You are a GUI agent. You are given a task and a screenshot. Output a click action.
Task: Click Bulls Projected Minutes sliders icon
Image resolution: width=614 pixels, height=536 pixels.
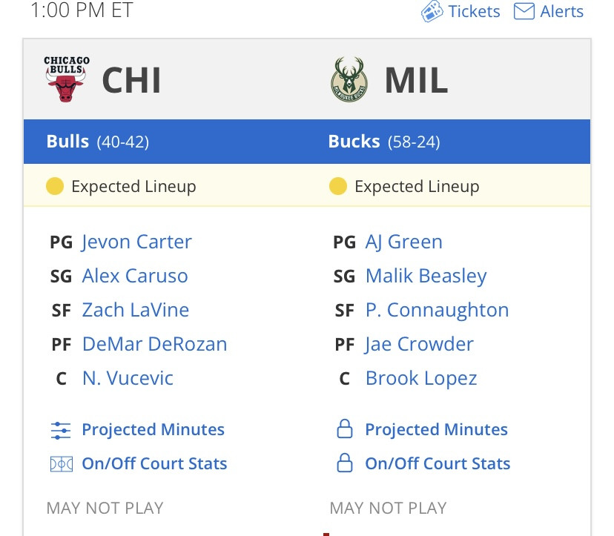pyautogui.click(x=61, y=430)
